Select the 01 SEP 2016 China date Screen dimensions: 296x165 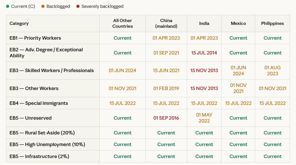pyautogui.click(x=166, y=118)
